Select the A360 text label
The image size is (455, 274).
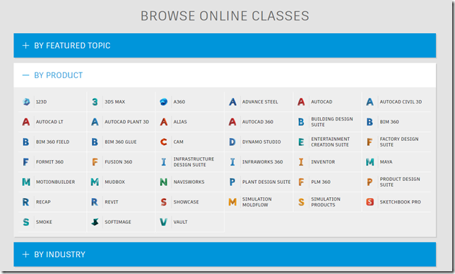click(x=179, y=102)
